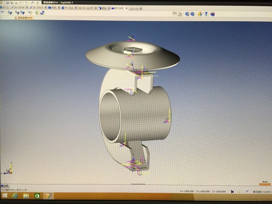The image size is (272, 204).
Task: Click the 表示設定 0.2mm status text
Action: click(x=262, y=192)
